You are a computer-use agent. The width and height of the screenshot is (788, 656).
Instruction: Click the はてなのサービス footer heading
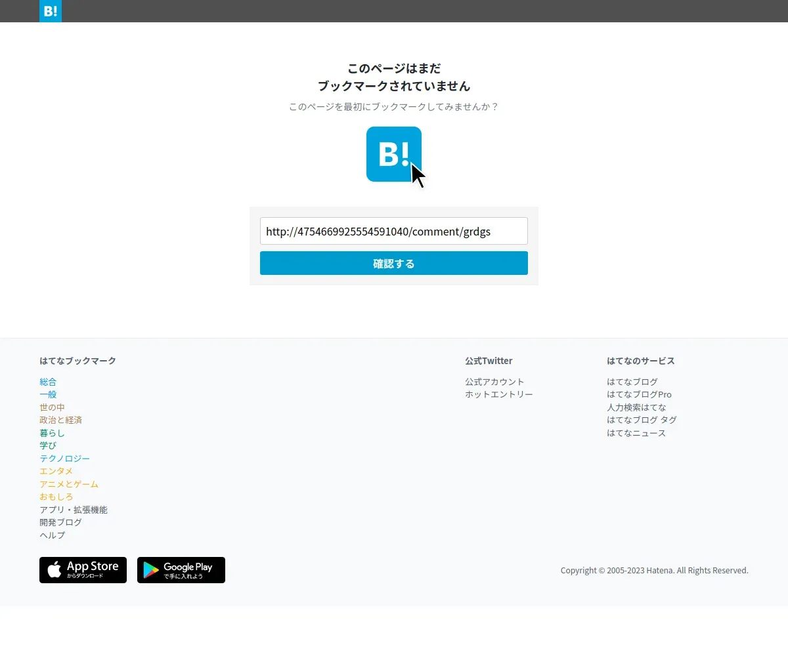tap(641, 361)
